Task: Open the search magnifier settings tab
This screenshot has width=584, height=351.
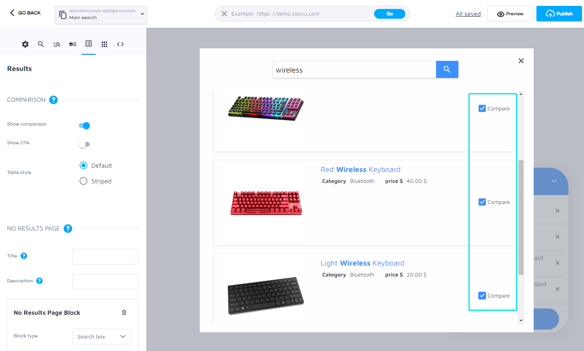Action: tap(41, 44)
